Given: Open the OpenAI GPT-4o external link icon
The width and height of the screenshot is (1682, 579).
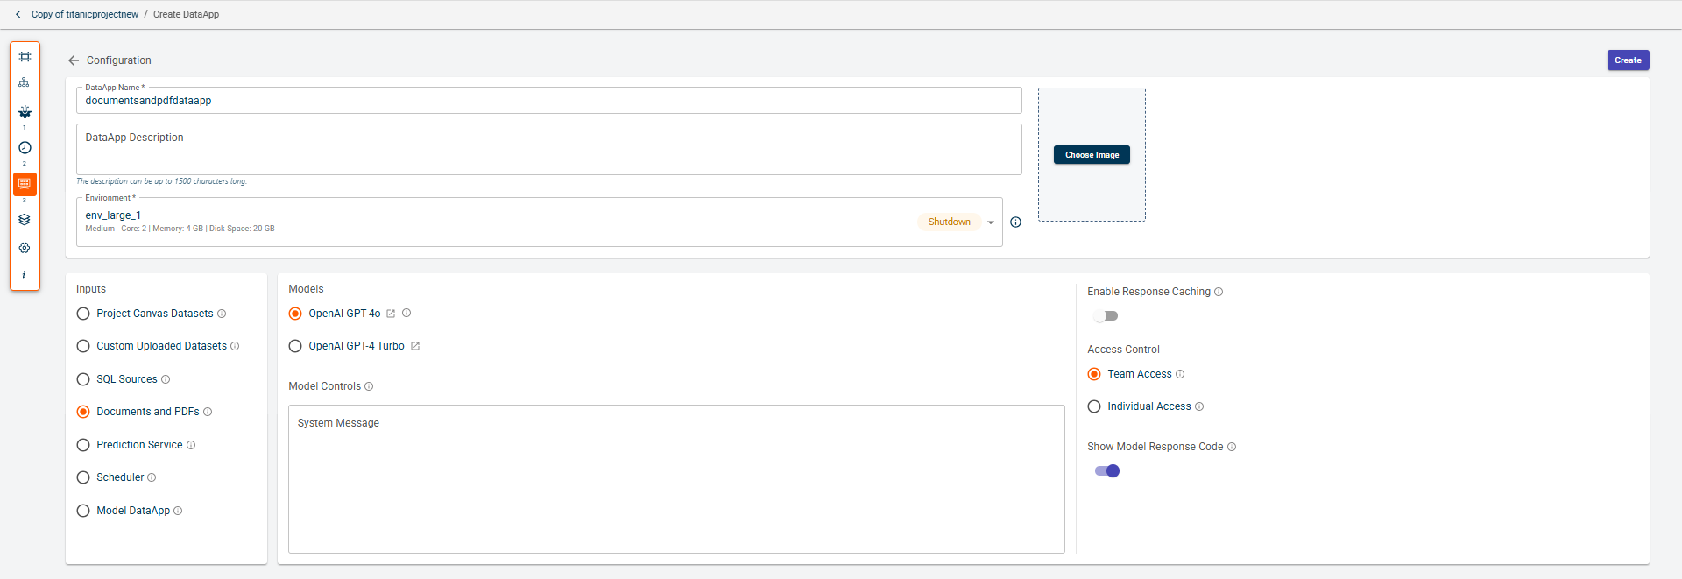Looking at the screenshot, I should (x=391, y=314).
